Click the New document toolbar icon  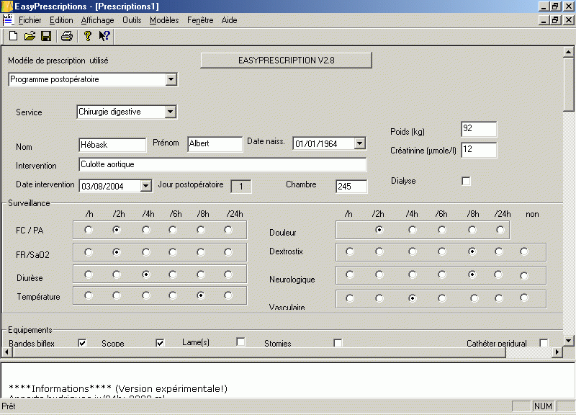pyautogui.click(x=13, y=35)
